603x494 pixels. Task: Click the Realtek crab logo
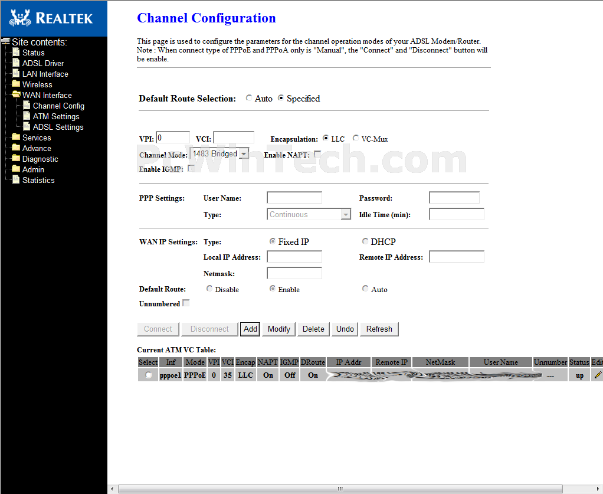(x=21, y=18)
